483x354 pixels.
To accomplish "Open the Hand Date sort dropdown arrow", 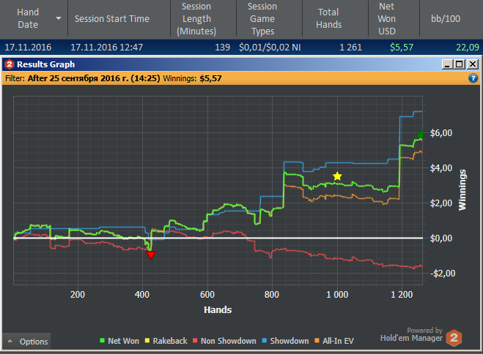I will click(58, 18).
